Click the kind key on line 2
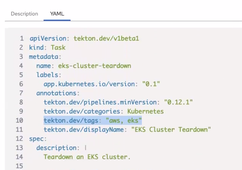The height and width of the screenshot is (170, 242). (x=36, y=47)
